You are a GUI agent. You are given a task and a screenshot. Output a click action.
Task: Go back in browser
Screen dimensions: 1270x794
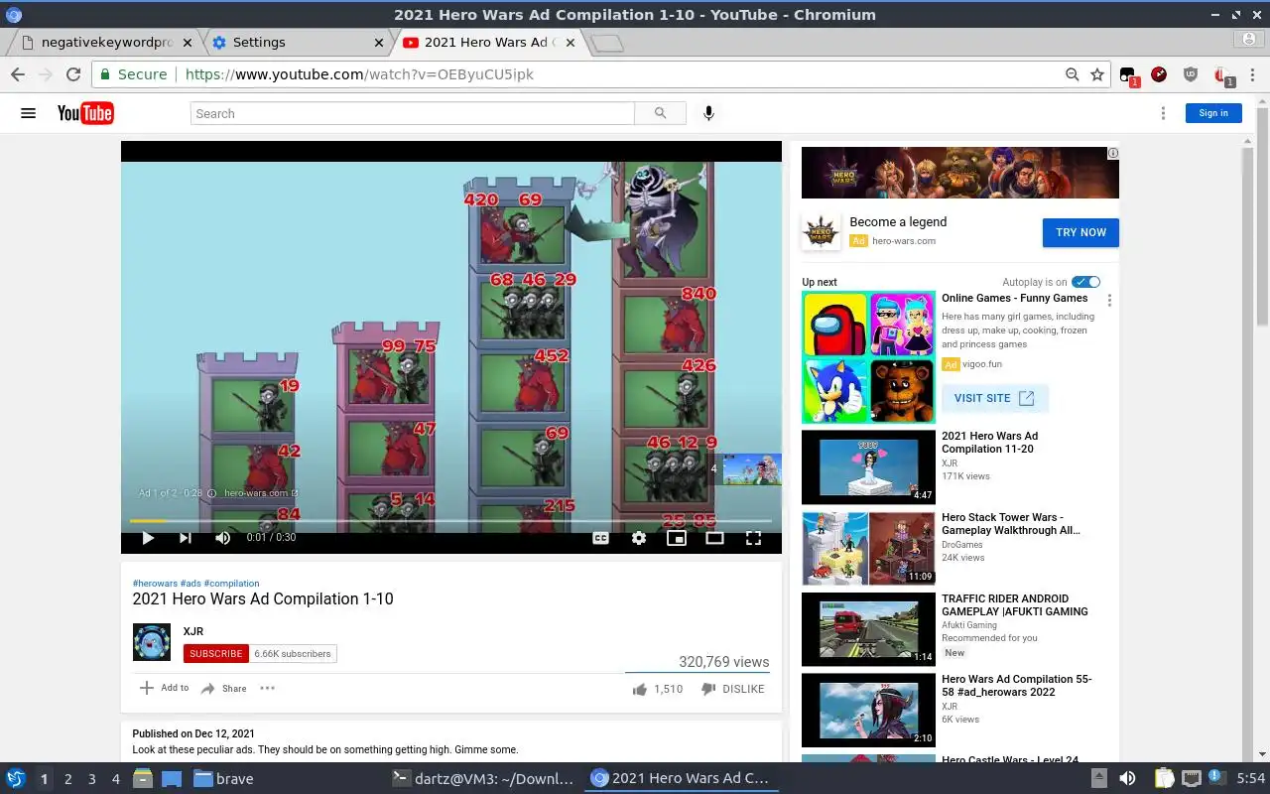pyautogui.click(x=17, y=74)
